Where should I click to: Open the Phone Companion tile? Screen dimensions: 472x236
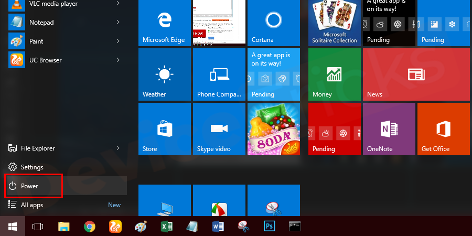(219, 74)
